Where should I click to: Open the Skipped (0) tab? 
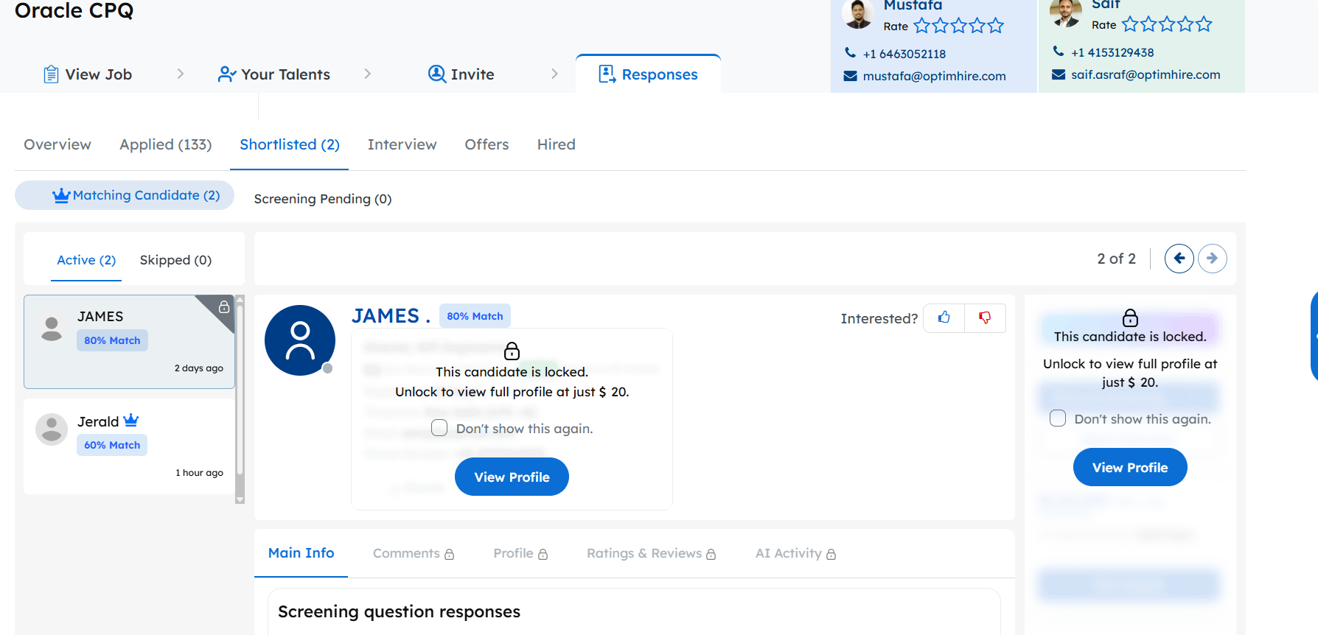pos(175,260)
